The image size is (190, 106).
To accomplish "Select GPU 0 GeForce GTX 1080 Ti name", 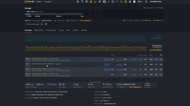I will [39, 59].
